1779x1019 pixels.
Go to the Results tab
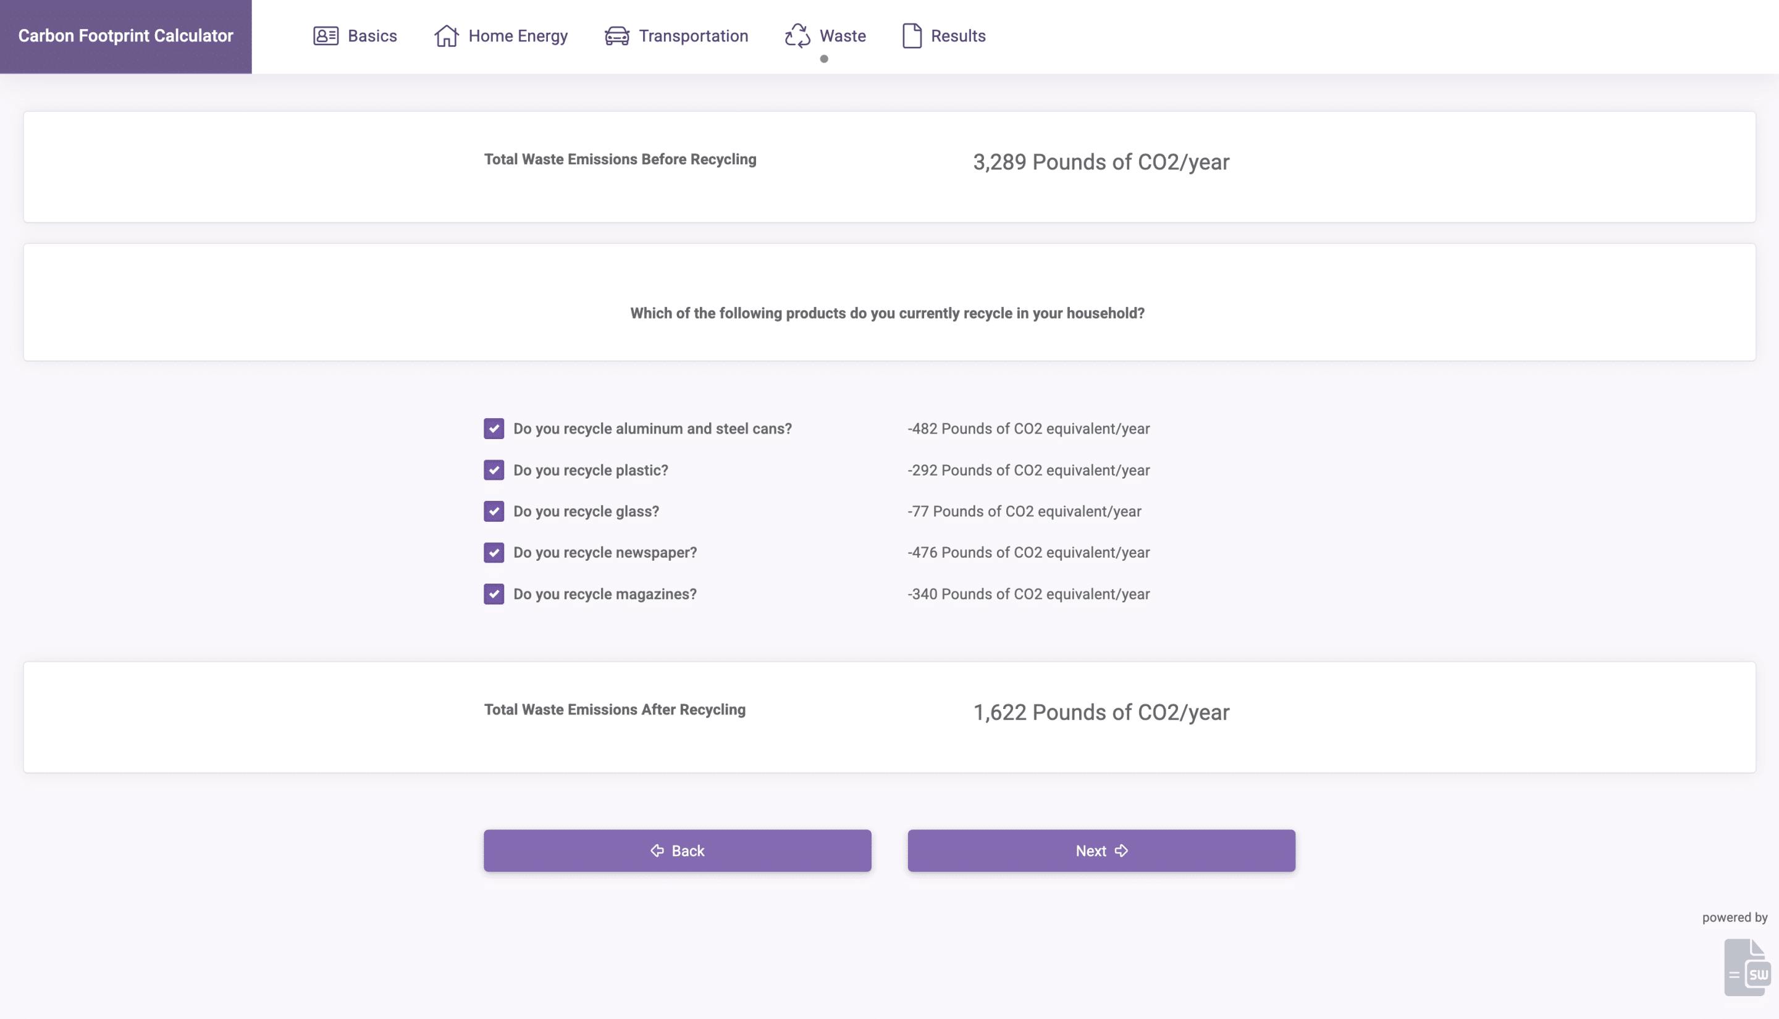click(x=957, y=36)
